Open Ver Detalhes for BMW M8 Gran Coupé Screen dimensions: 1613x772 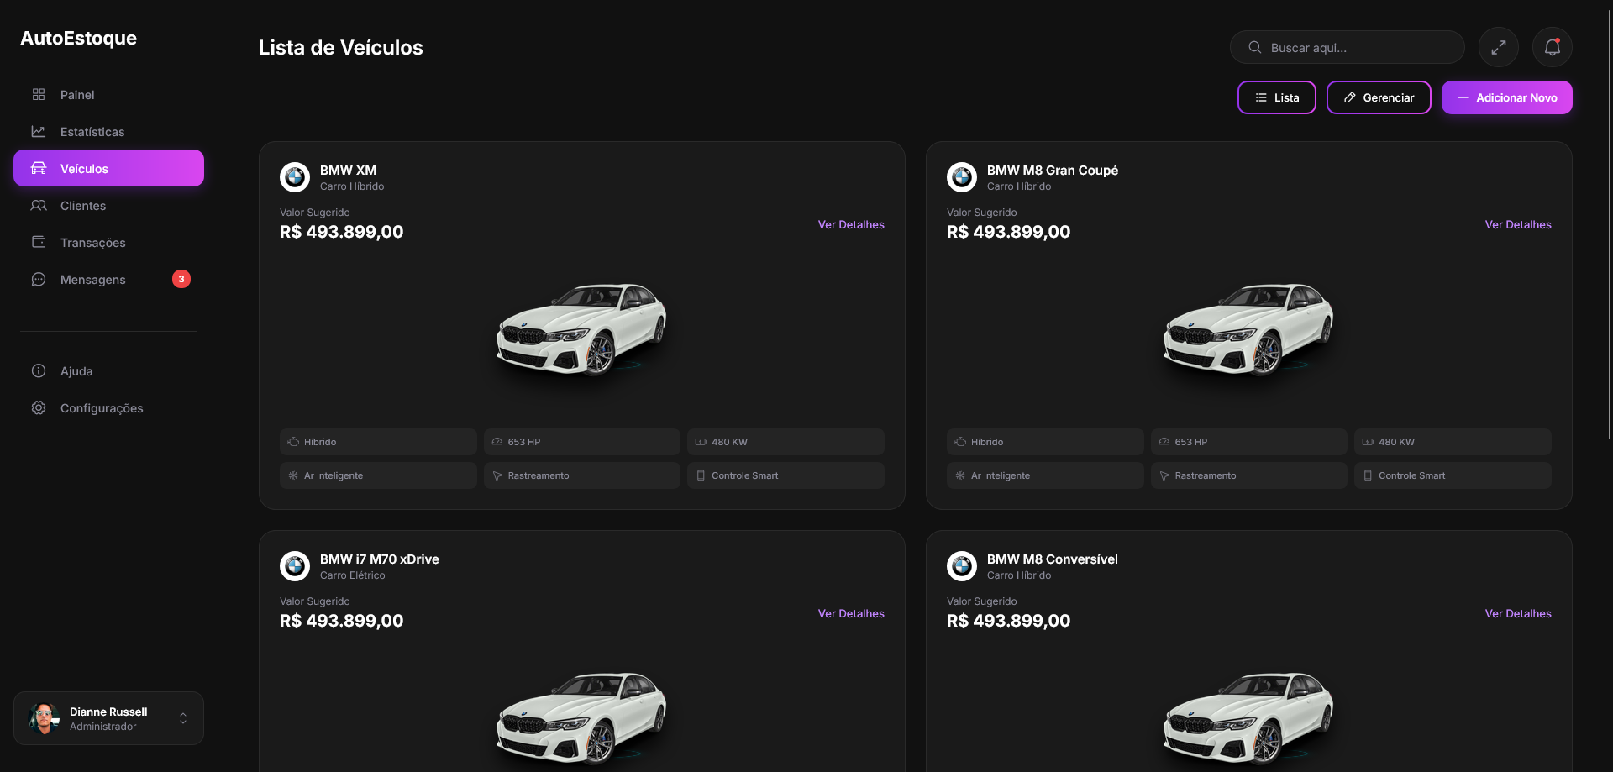pyautogui.click(x=1517, y=224)
